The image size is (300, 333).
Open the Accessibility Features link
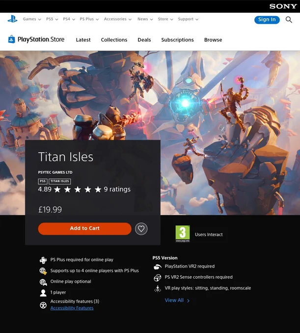point(72,308)
